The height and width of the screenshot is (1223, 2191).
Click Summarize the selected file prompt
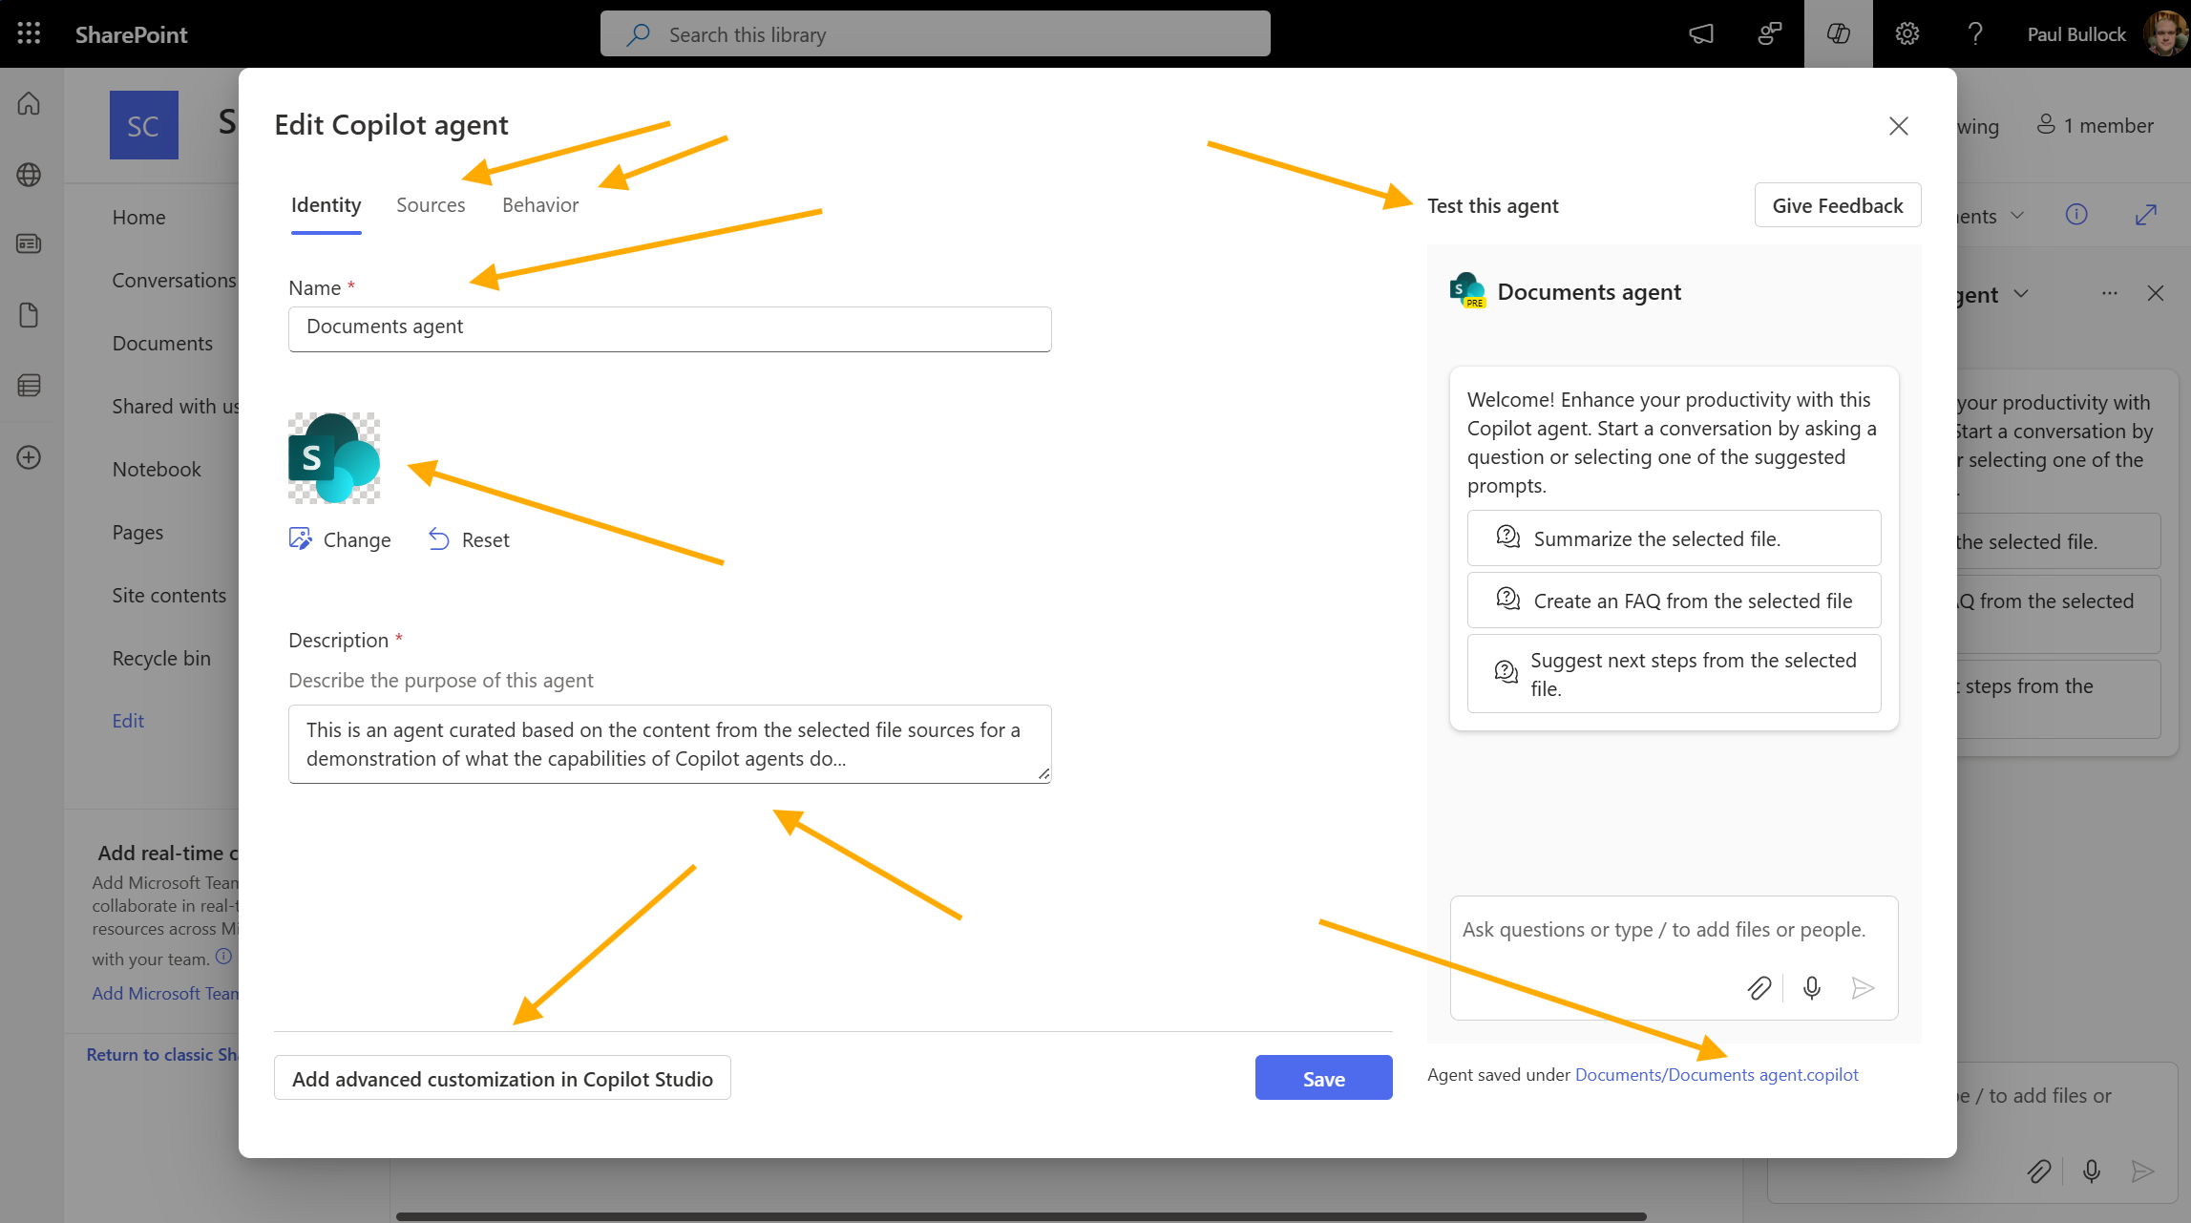coord(1675,538)
